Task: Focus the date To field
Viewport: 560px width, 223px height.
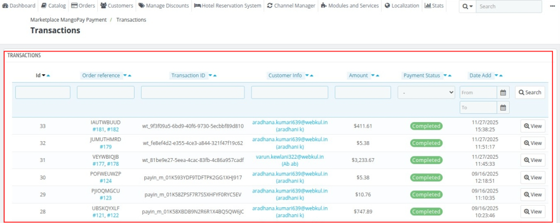Action: tap(478, 107)
